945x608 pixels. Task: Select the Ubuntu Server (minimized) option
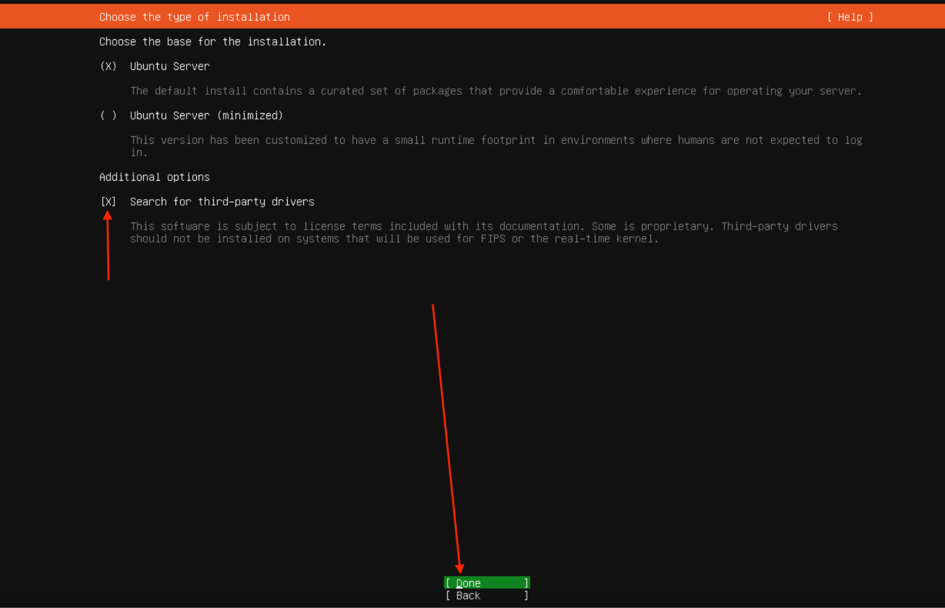pyautogui.click(x=108, y=115)
